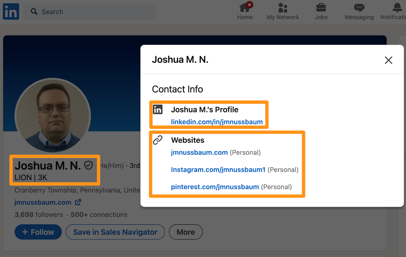Open the Jobs briefcase icon
The image size is (406, 257).
click(x=321, y=8)
